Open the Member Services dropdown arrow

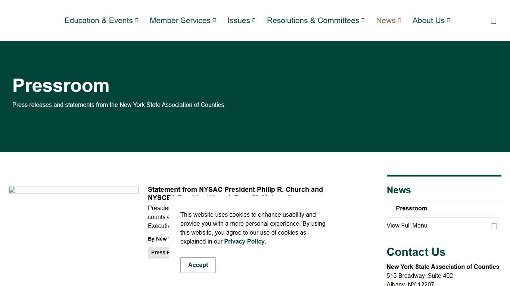[x=214, y=20]
